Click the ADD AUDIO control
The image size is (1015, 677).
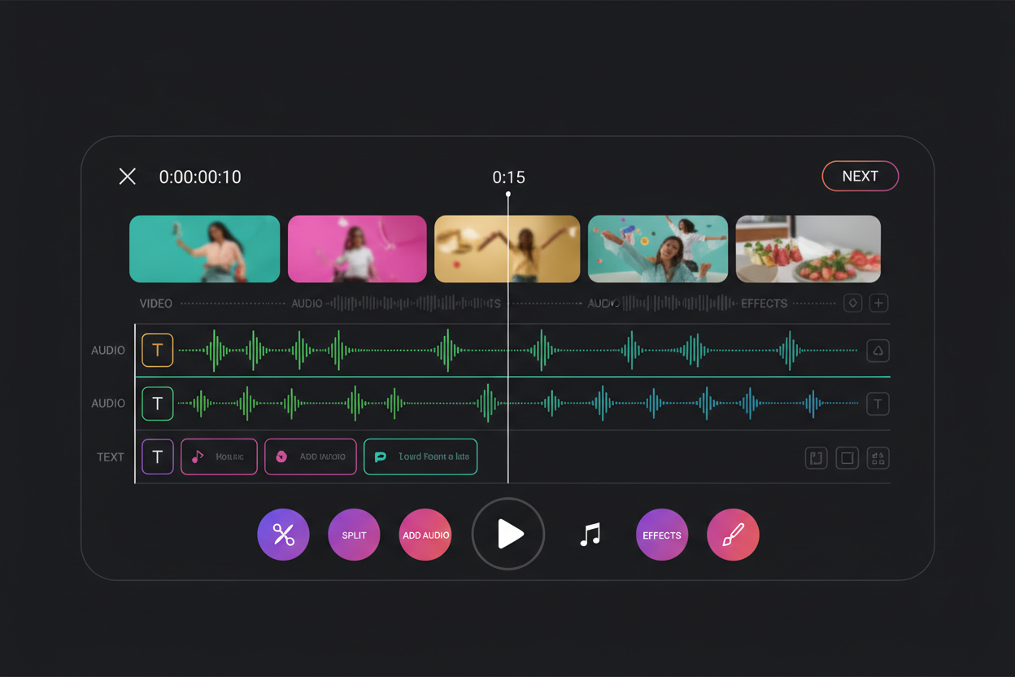[x=425, y=535]
